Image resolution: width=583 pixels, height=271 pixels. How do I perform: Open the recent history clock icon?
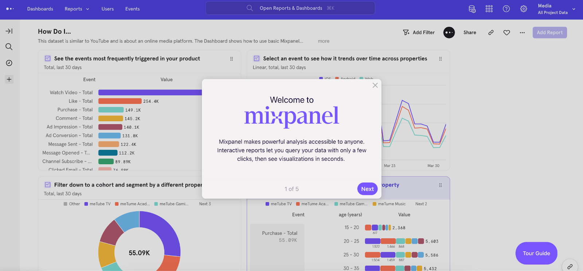click(x=9, y=63)
